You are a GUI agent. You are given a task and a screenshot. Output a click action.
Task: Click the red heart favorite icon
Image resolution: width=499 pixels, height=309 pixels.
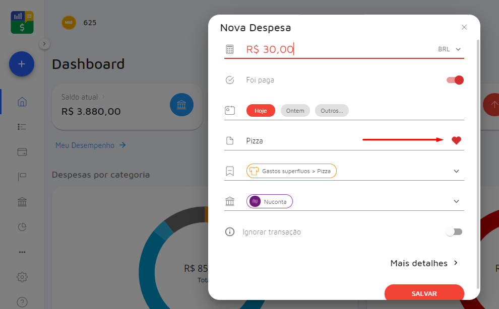[456, 141]
